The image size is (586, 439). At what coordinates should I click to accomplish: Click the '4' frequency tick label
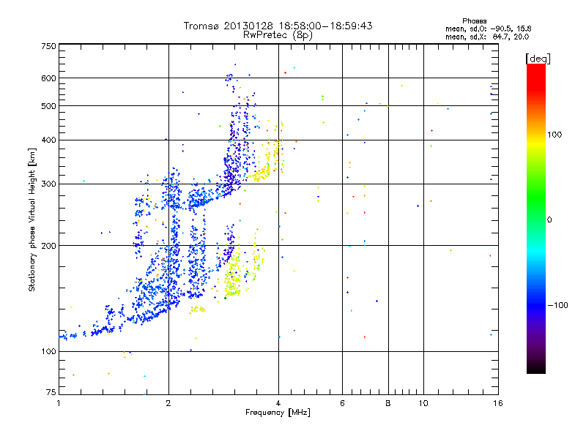point(278,403)
